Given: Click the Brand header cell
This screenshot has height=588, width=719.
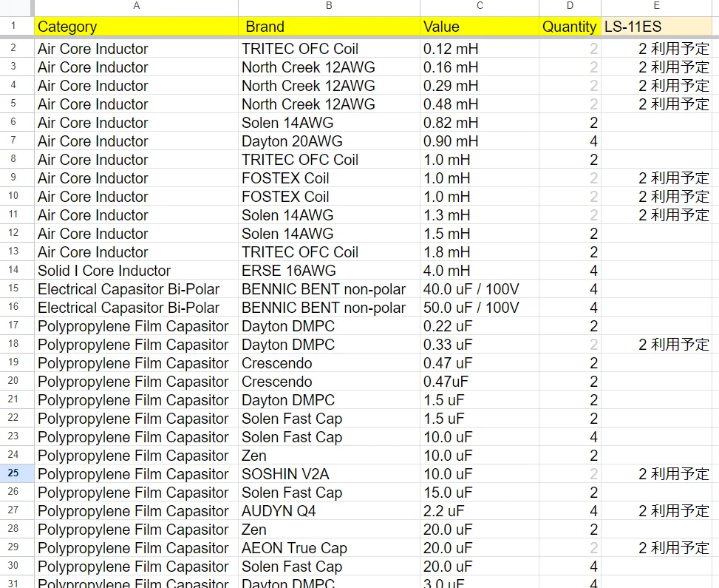Looking at the screenshot, I should (329, 27).
